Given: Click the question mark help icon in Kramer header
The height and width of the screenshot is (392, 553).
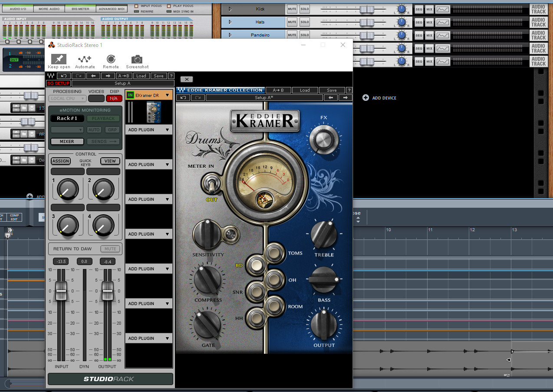Looking at the screenshot, I should point(349,90).
